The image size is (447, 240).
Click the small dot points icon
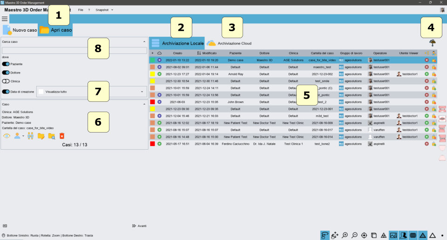[442, 235]
